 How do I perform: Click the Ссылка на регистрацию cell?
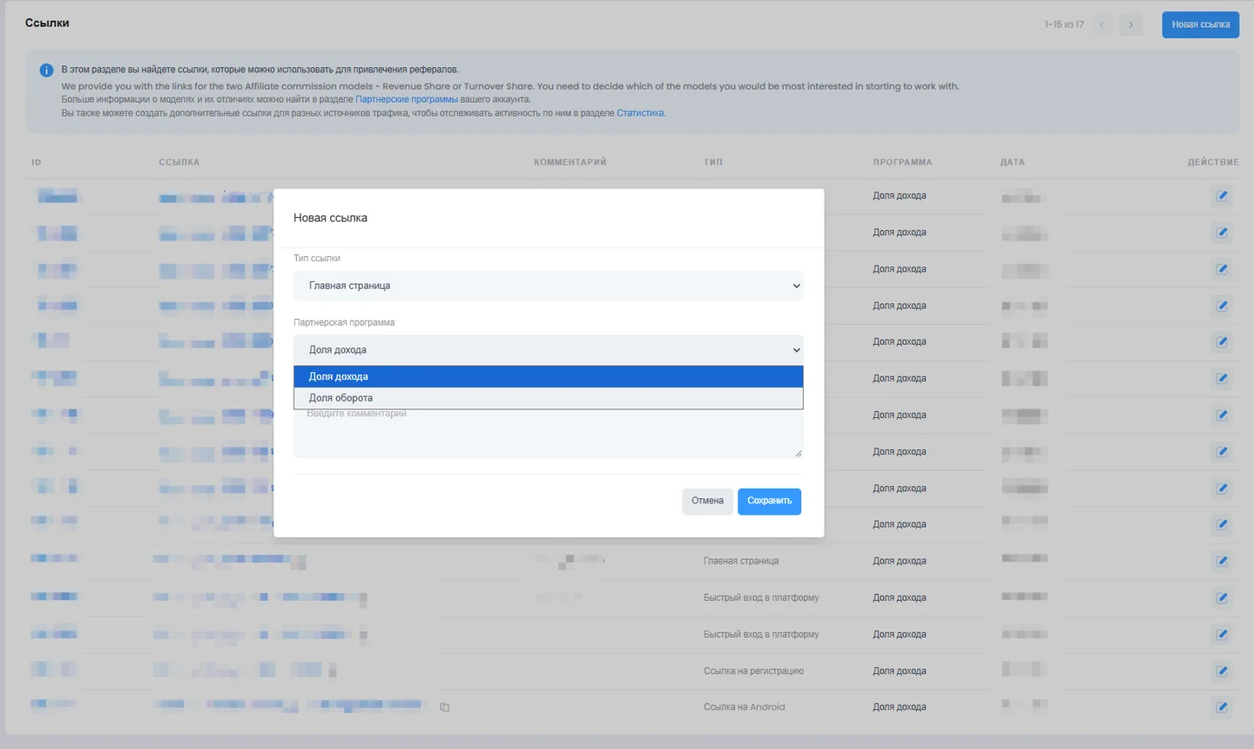753,671
